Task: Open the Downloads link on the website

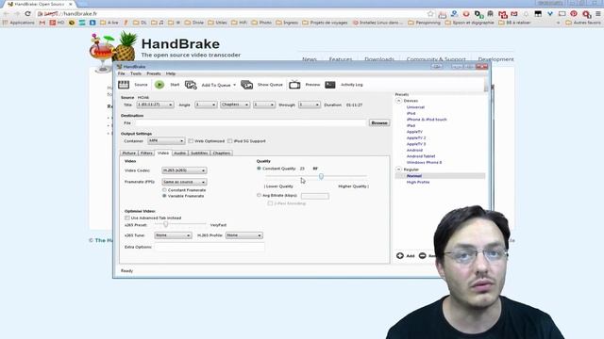Action: [379, 59]
